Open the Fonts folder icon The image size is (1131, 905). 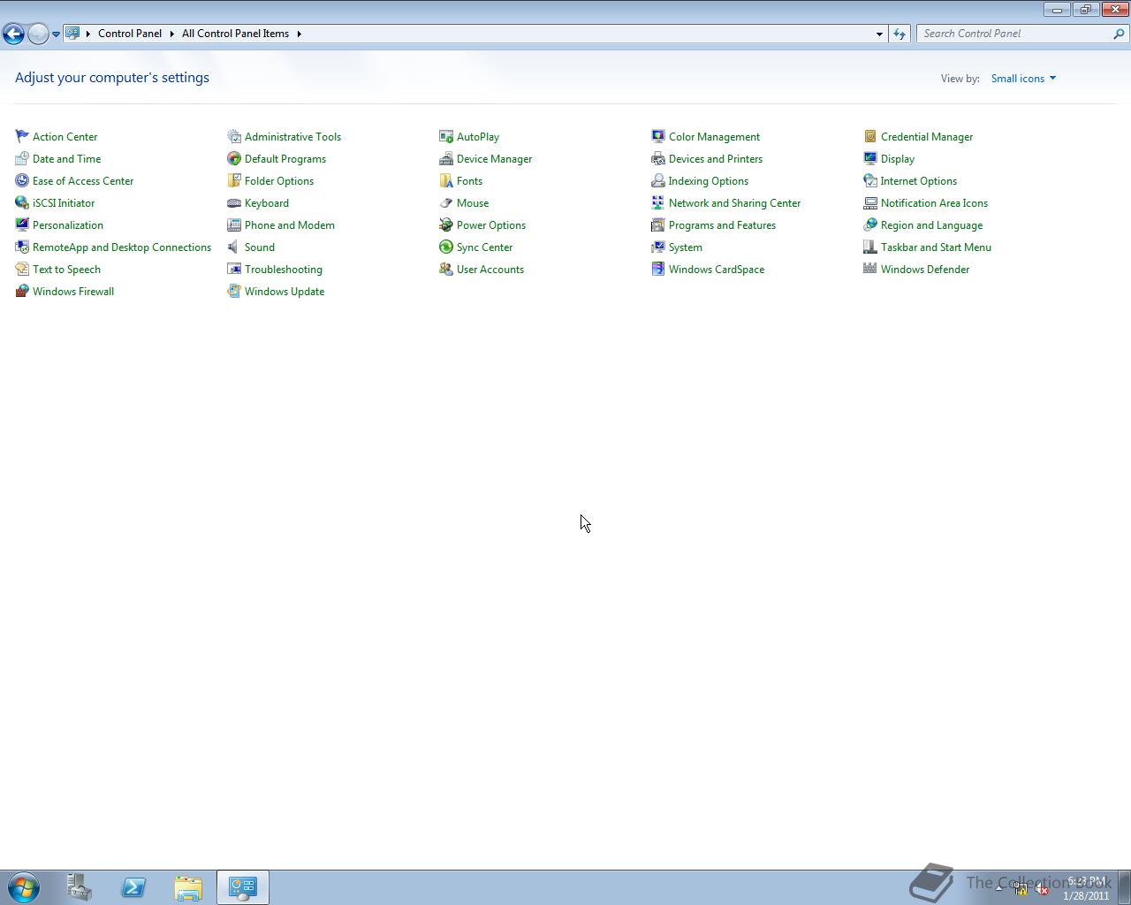(446, 180)
